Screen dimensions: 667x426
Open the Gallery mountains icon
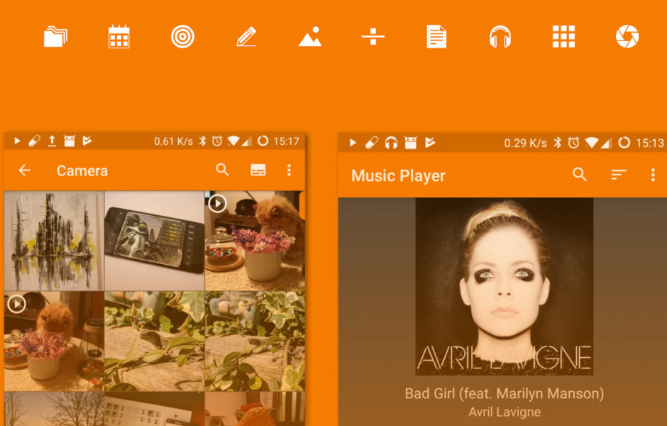point(310,37)
